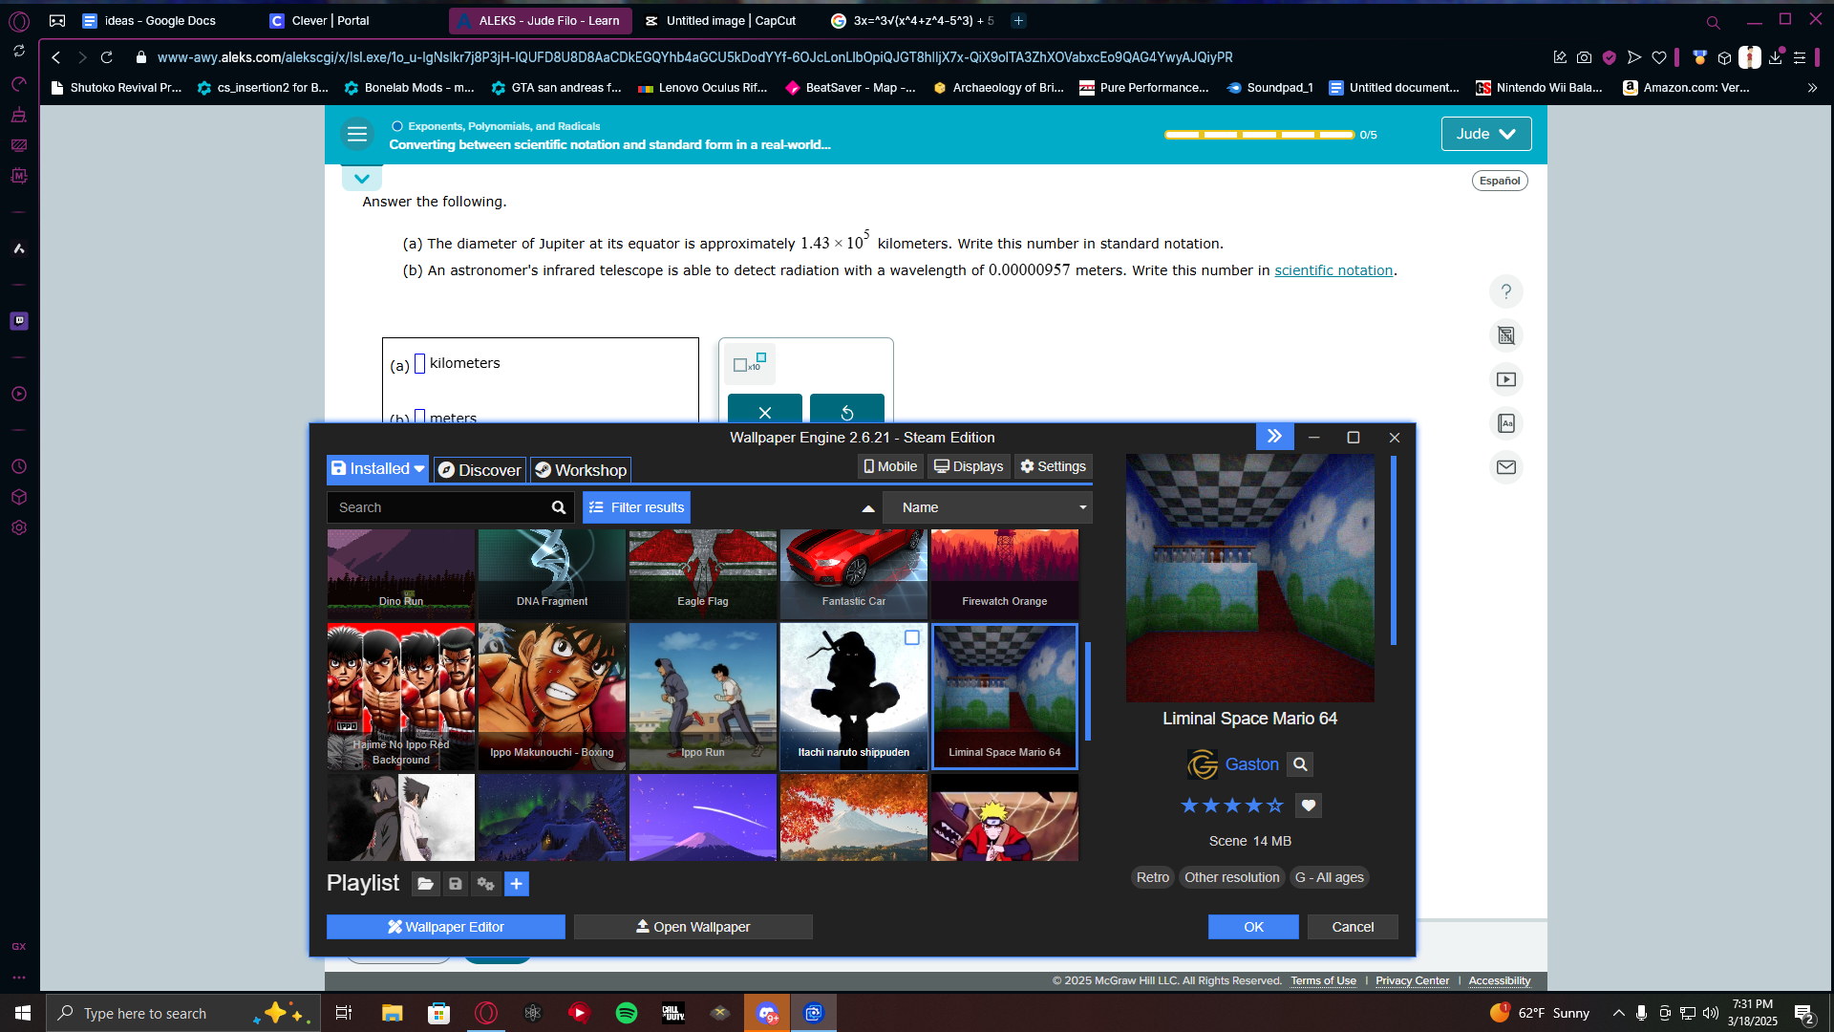Open playlist folder icon in Wallpaper Engine
This screenshot has height=1032, width=1834.
point(425,884)
